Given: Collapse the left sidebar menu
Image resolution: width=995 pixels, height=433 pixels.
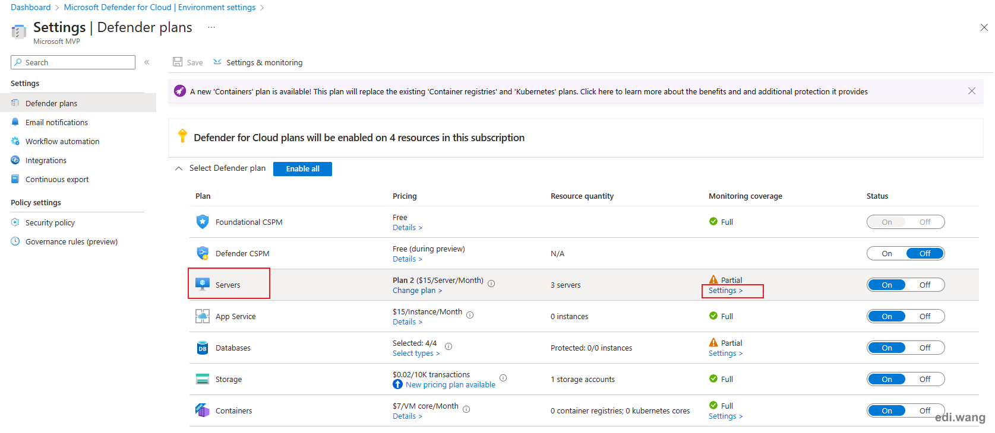Looking at the screenshot, I should pos(147,62).
